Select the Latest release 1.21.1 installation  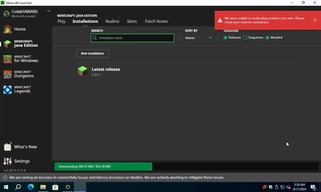pos(187,71)
